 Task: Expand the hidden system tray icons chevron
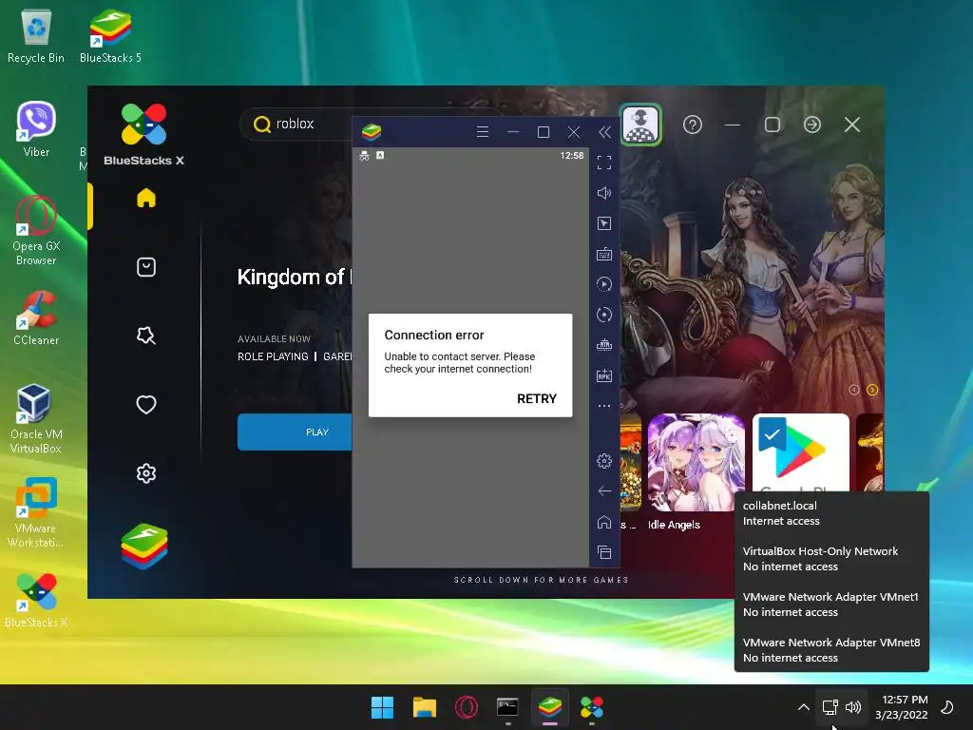pos(804,707)
